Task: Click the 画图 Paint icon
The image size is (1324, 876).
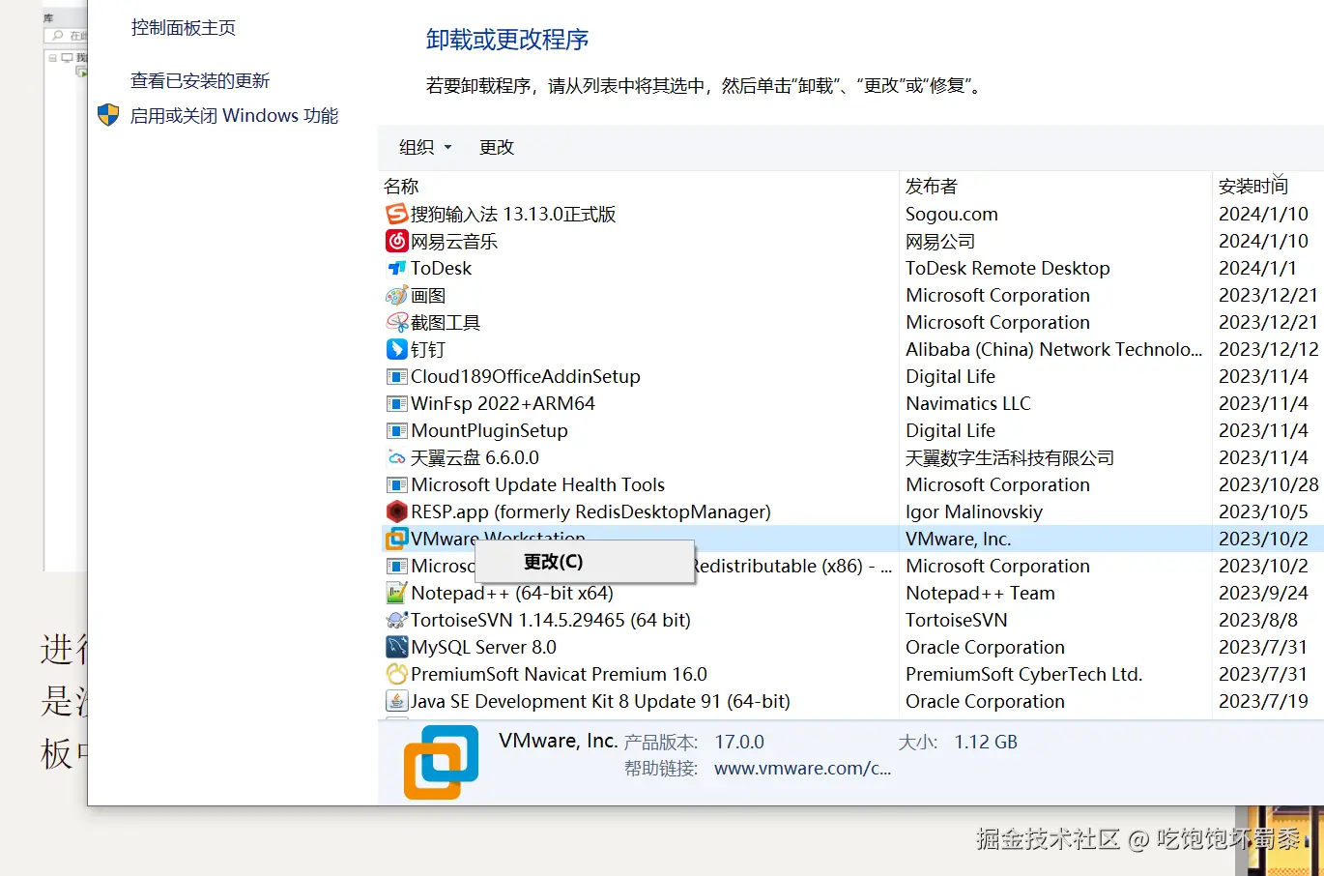Action: (x=397, y=295)
